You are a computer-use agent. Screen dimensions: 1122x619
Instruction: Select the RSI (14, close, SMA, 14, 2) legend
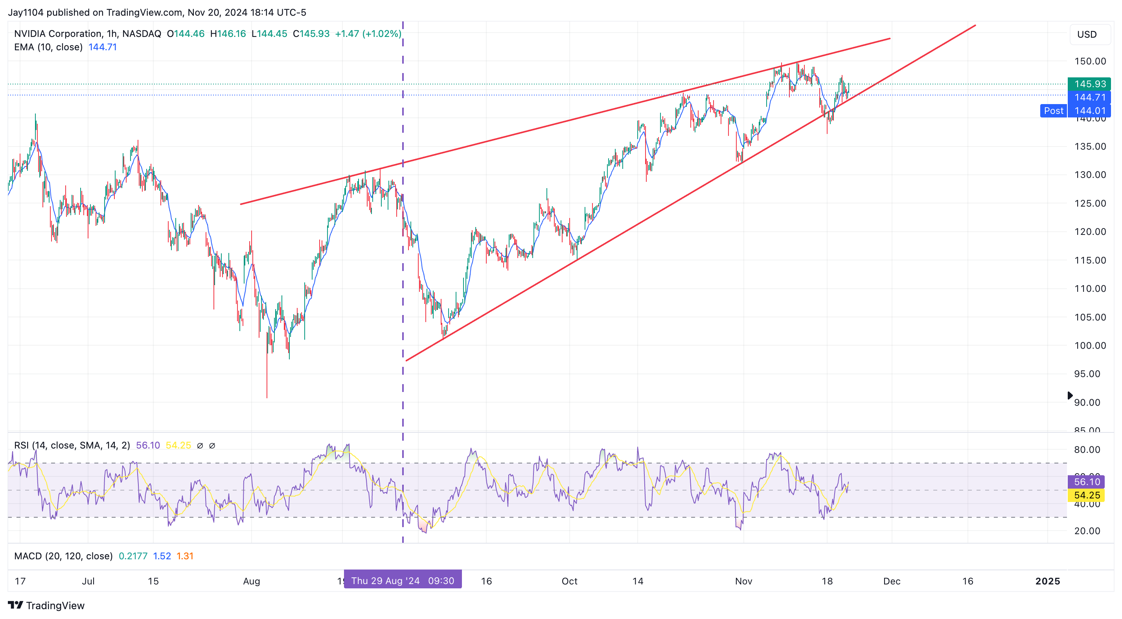[x=72, y=445]
